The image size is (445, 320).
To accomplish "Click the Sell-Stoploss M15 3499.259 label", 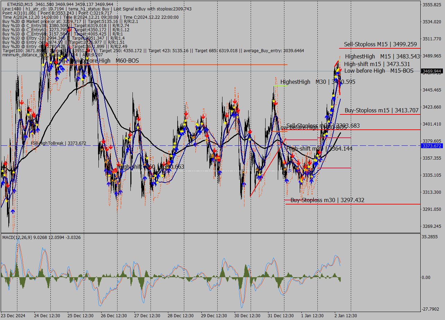I will tap(380, 44).
